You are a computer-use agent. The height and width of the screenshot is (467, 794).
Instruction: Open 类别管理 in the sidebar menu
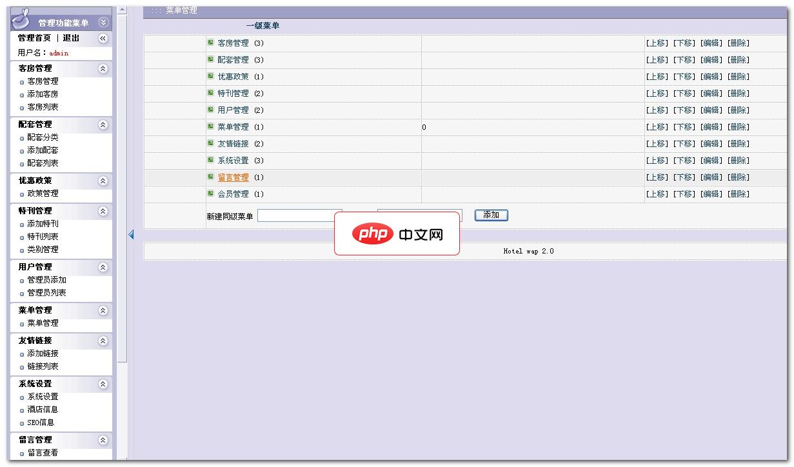43,250
